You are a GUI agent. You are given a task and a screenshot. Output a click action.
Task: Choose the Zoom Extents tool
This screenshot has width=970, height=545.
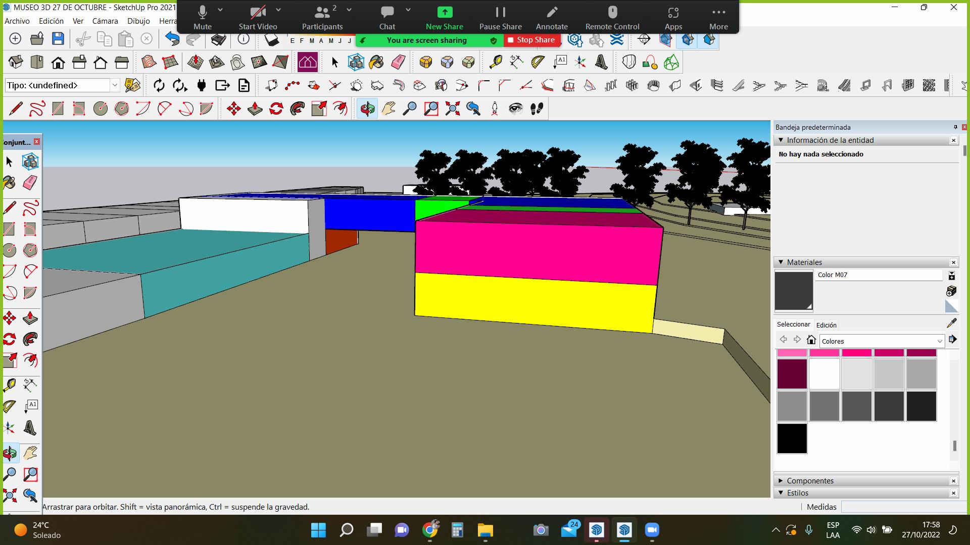click(452, 108)
